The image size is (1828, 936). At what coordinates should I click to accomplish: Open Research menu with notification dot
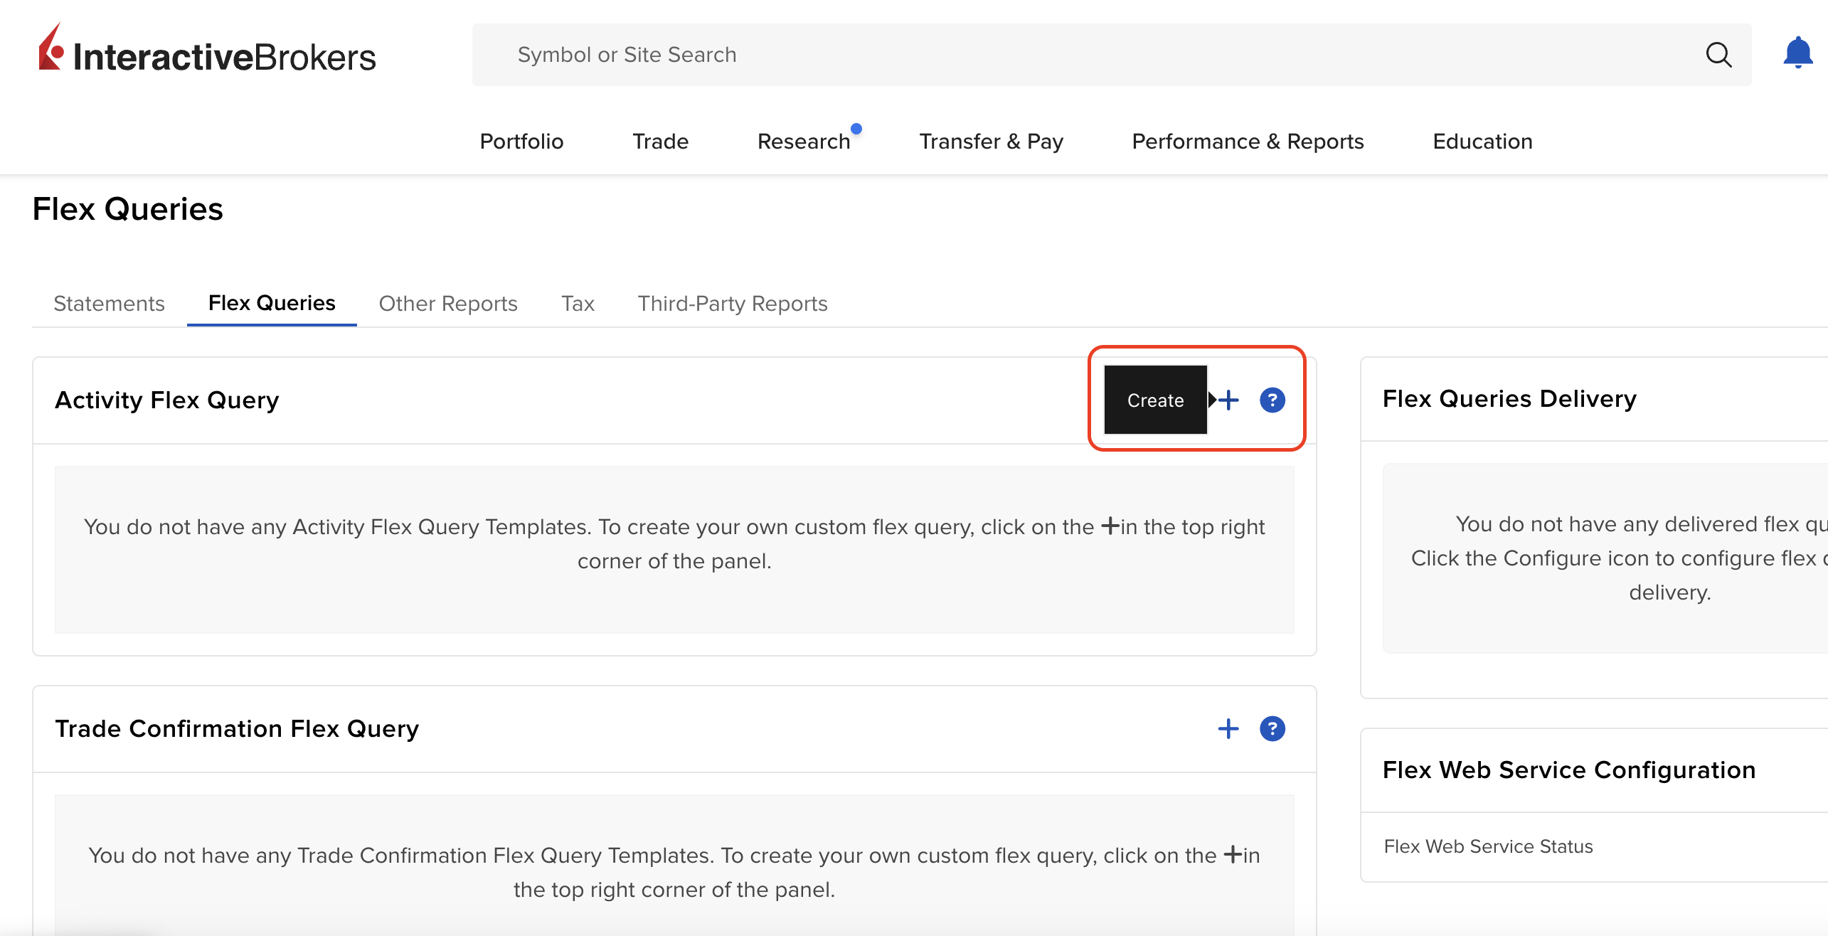pyautogui.click(x=804, y=141)
